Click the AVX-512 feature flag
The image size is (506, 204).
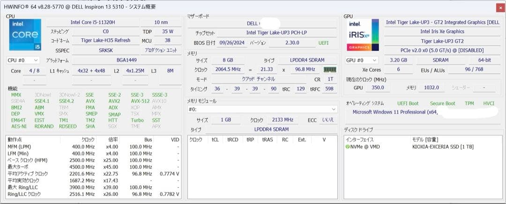coord(140,101)
